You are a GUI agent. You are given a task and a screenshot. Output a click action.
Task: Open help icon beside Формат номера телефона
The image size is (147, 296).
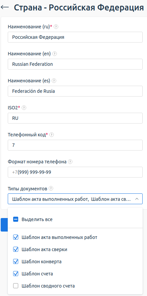[x=70, y=162]
